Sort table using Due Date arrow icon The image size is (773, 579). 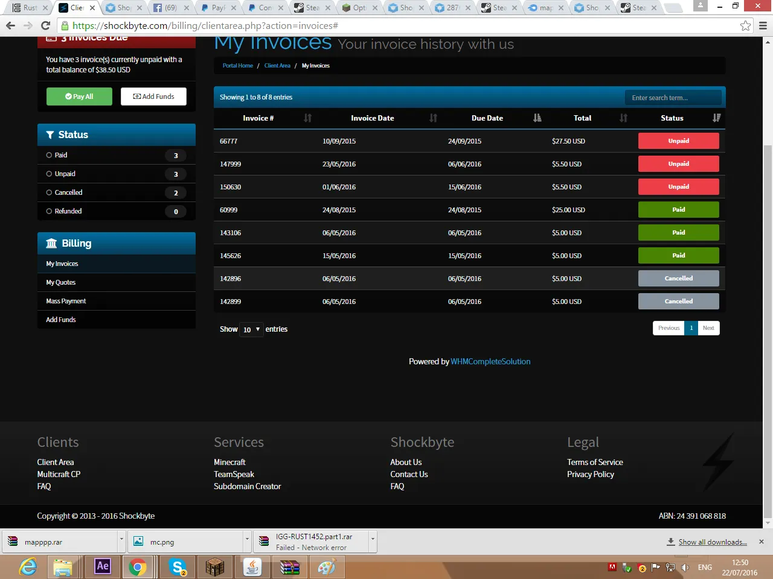tap(537, 118)
